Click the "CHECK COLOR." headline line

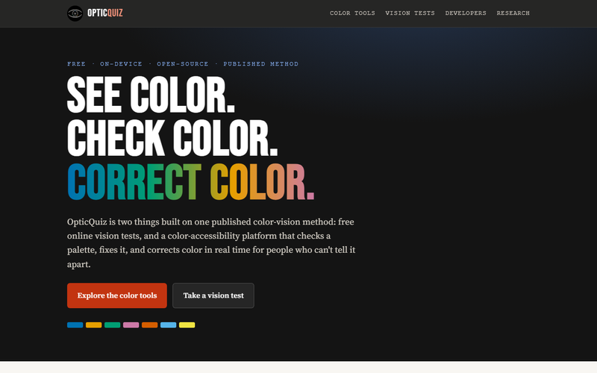coord(172,138)
